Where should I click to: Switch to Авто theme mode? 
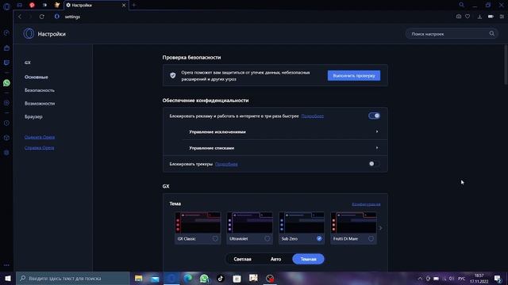click(275, 259)
